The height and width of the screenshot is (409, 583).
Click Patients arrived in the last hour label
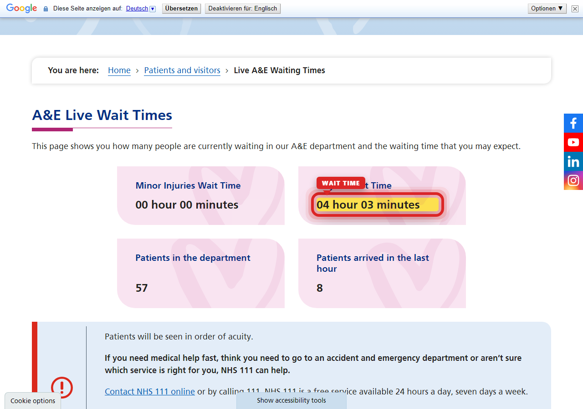373,263
